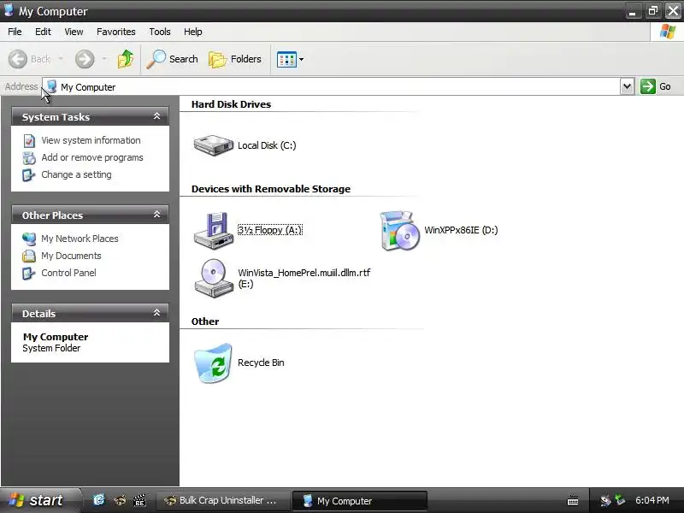The height and width of the screenshot is (513, 684).
Task: Expand the Address bar dropdown
Action: 627,86
